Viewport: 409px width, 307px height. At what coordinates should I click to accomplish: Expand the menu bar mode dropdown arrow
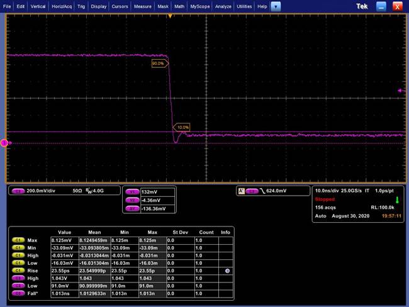pos(276,6)
